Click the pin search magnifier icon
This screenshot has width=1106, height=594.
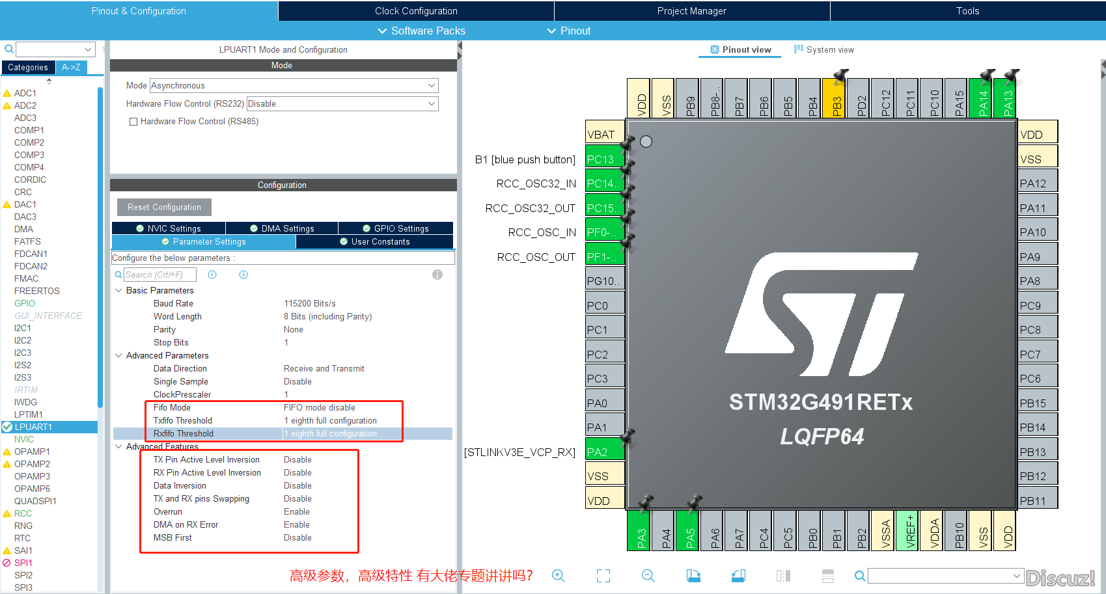tap(860, 576)
